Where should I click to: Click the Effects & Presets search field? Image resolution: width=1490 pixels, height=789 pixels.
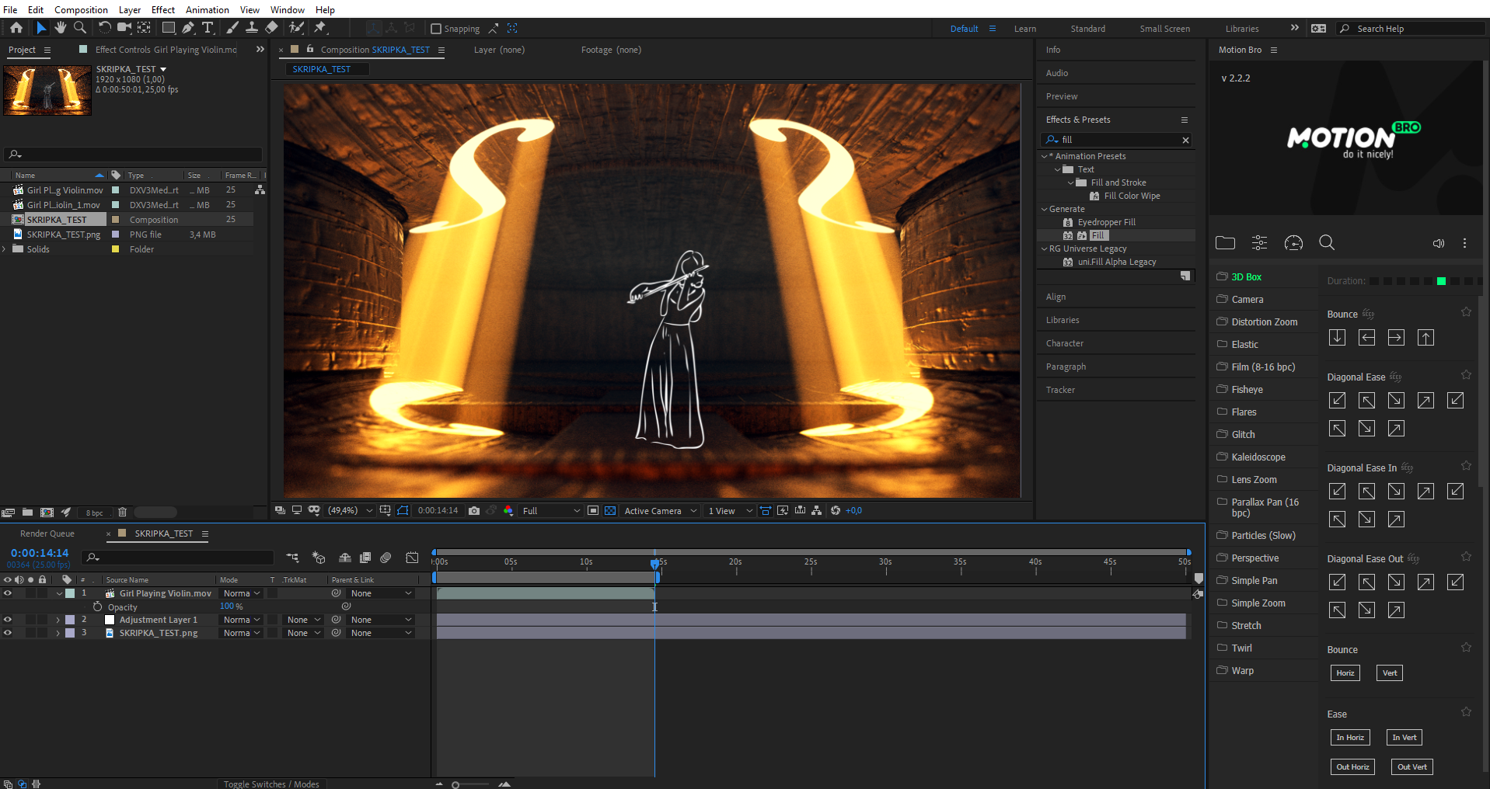tap(1119, 140)
